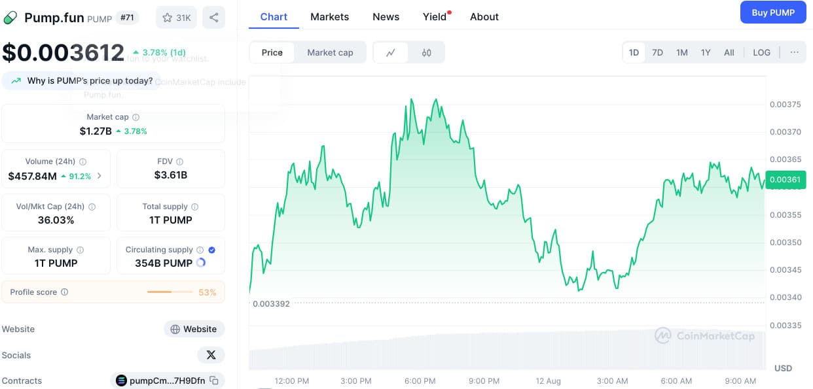Image resolution: width=813 pixels, height=389 pixels.
Task: Click the info icon beside Total supply
Action: [x=194, y=207]
